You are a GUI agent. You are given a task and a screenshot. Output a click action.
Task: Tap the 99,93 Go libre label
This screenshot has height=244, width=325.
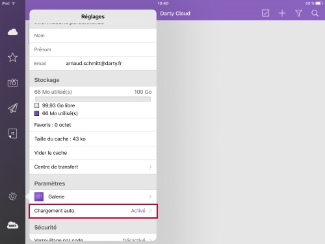coord(58,105)
